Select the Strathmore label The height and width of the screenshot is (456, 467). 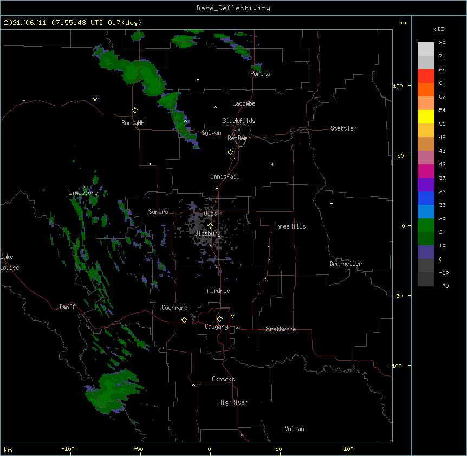tap(280, 329)
